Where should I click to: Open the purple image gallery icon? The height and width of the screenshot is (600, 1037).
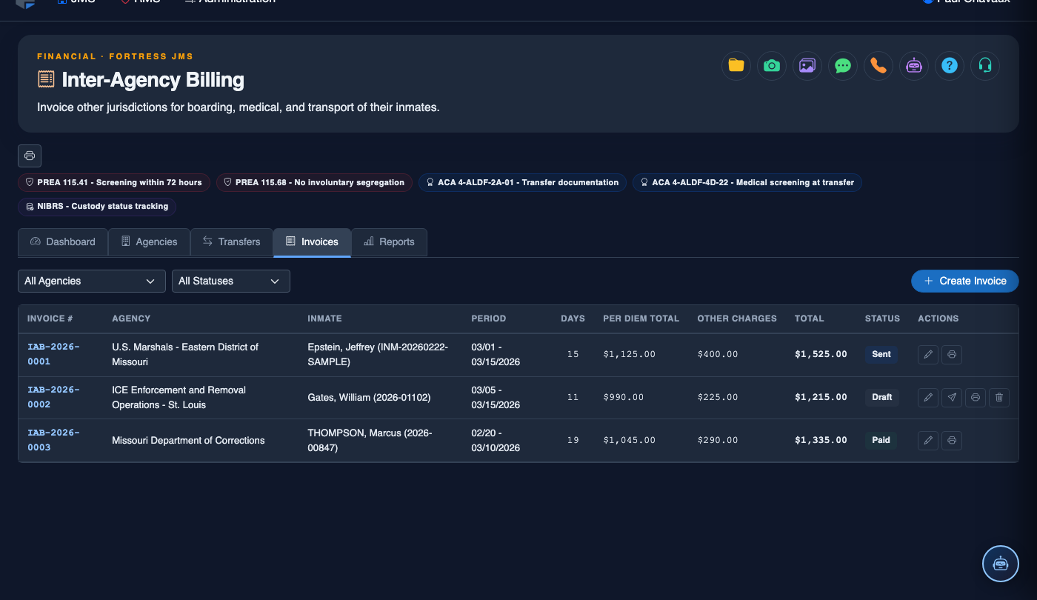(807, 66)
